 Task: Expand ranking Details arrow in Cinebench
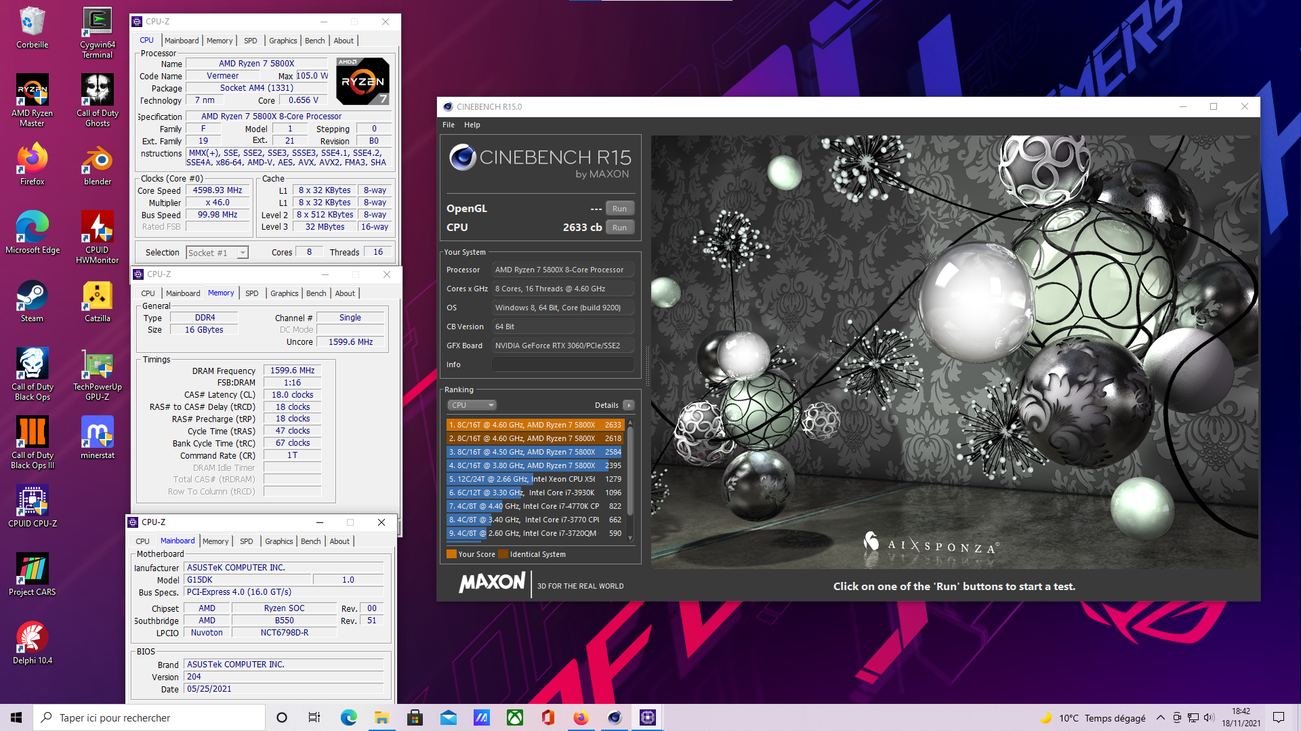[x=629, y=405]
